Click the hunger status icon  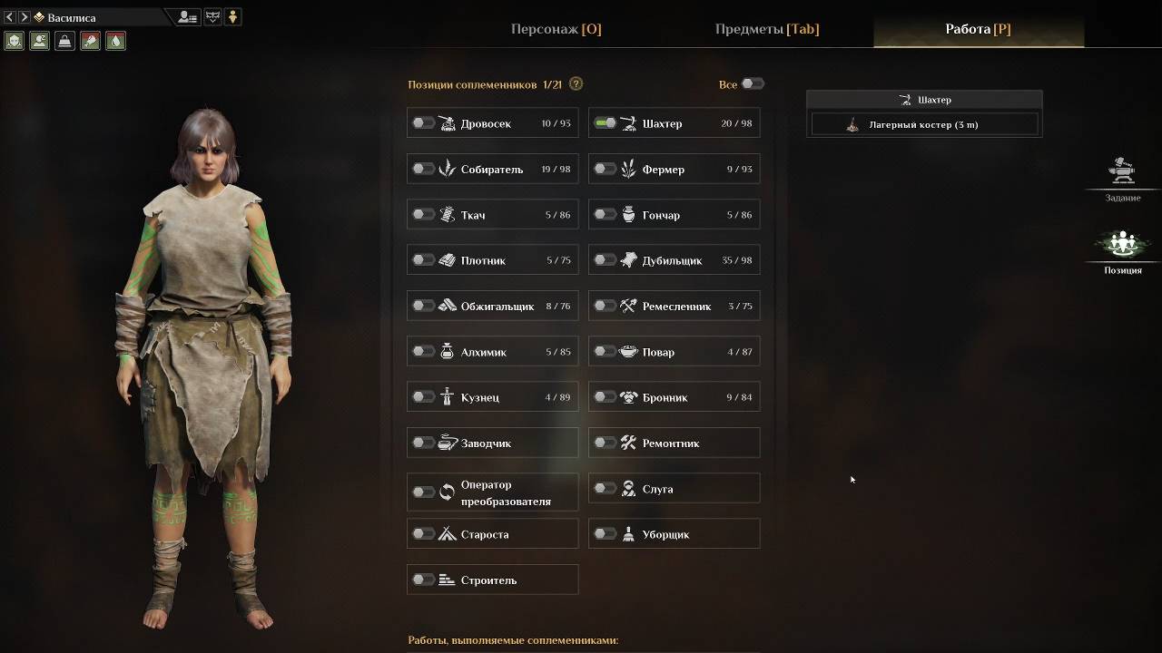(90, 41)
